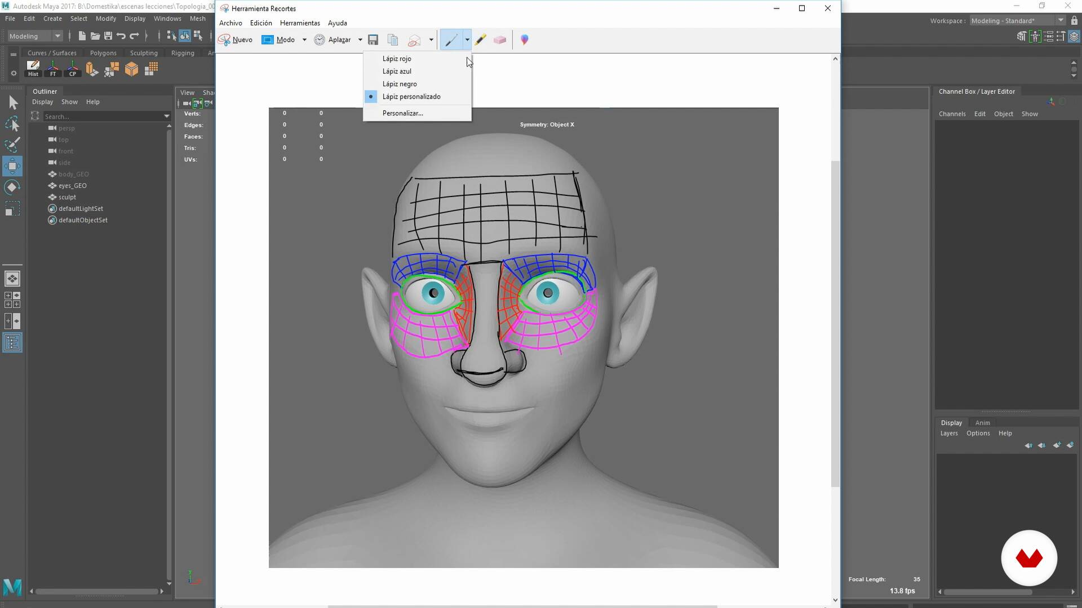The image size is (1082, 608).
Task: Click the Aplazar delay button
Action: pos(332,40)
